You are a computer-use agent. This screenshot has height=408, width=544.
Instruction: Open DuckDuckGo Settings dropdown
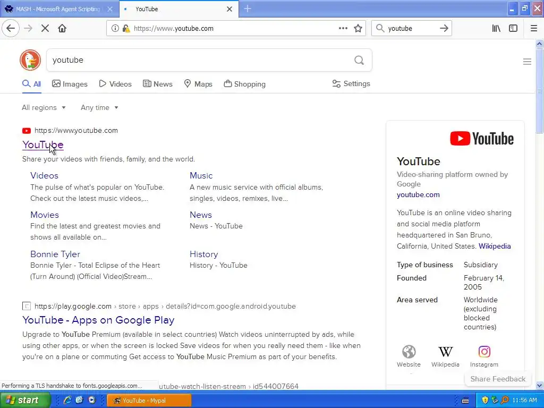(x=351, y=83)
